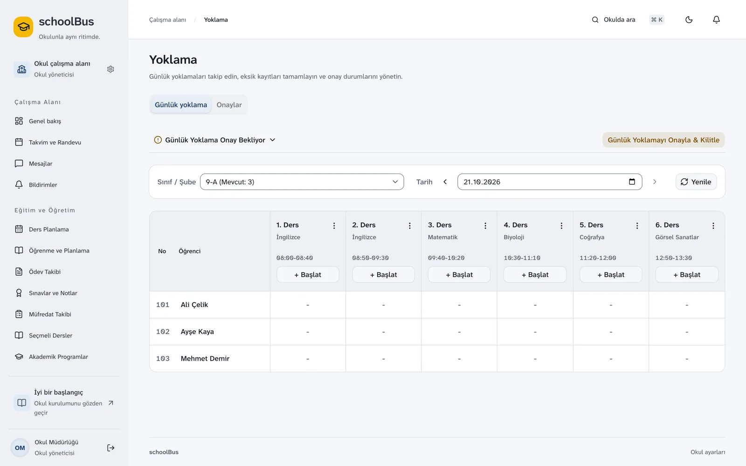Log out using the exit icon
746x466 pixels.
pyautogui.click(x=111, y=448)
